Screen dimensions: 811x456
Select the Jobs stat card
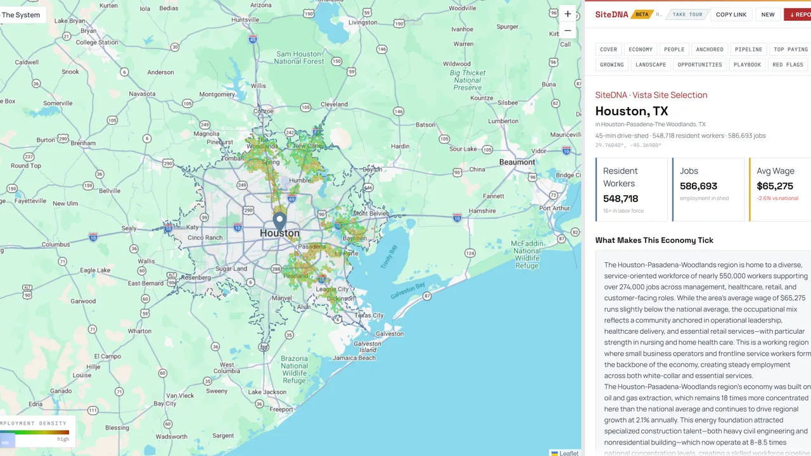point(708,189)
